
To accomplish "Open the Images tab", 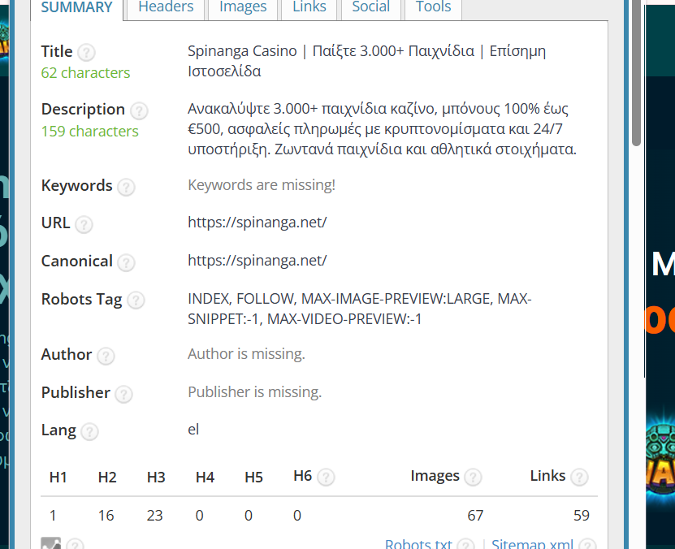I will pos(243,7).
